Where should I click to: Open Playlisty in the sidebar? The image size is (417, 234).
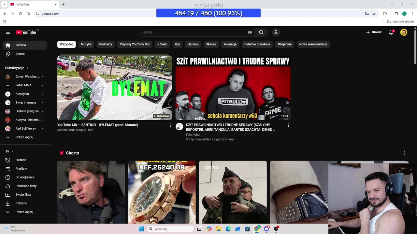pyautogui.click(x=25, y=169)
